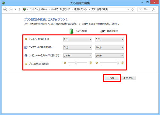The height and width of the screenshot is (115, 160).
Task: Open battery dim display dropdown 2 分
Action: [x=78, y=39]
